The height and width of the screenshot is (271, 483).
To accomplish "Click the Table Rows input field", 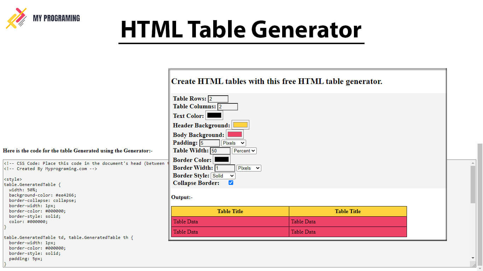I will click(x=218, y=98).
